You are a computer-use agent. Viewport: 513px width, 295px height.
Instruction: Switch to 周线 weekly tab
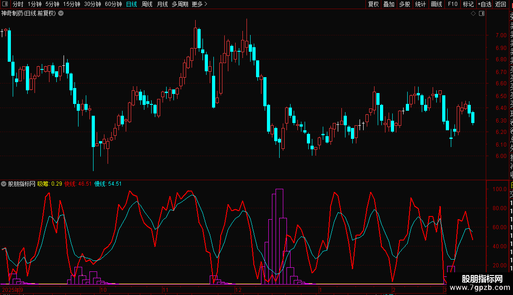coord(147,4)
